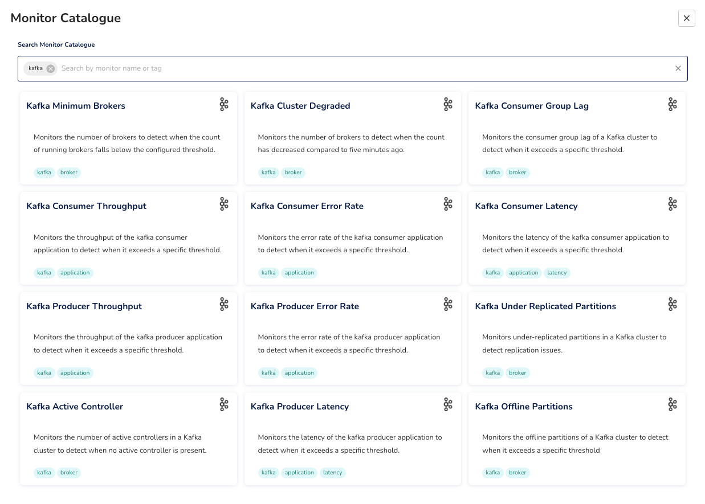Click the application tag on Kafka Consumer Error Rate
The height and width of the screenshot is (504, 705).
[299, 273]
